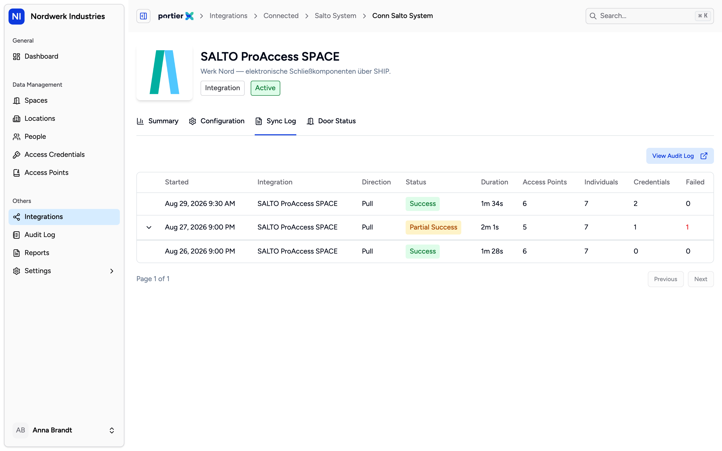Click the Partial Success status badge
Screen dimensions: 722x451
point(433,227)
